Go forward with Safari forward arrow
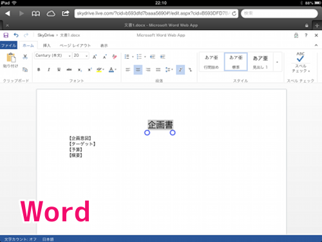The width and height of the screenshot is (322, 242). point(21,14)
